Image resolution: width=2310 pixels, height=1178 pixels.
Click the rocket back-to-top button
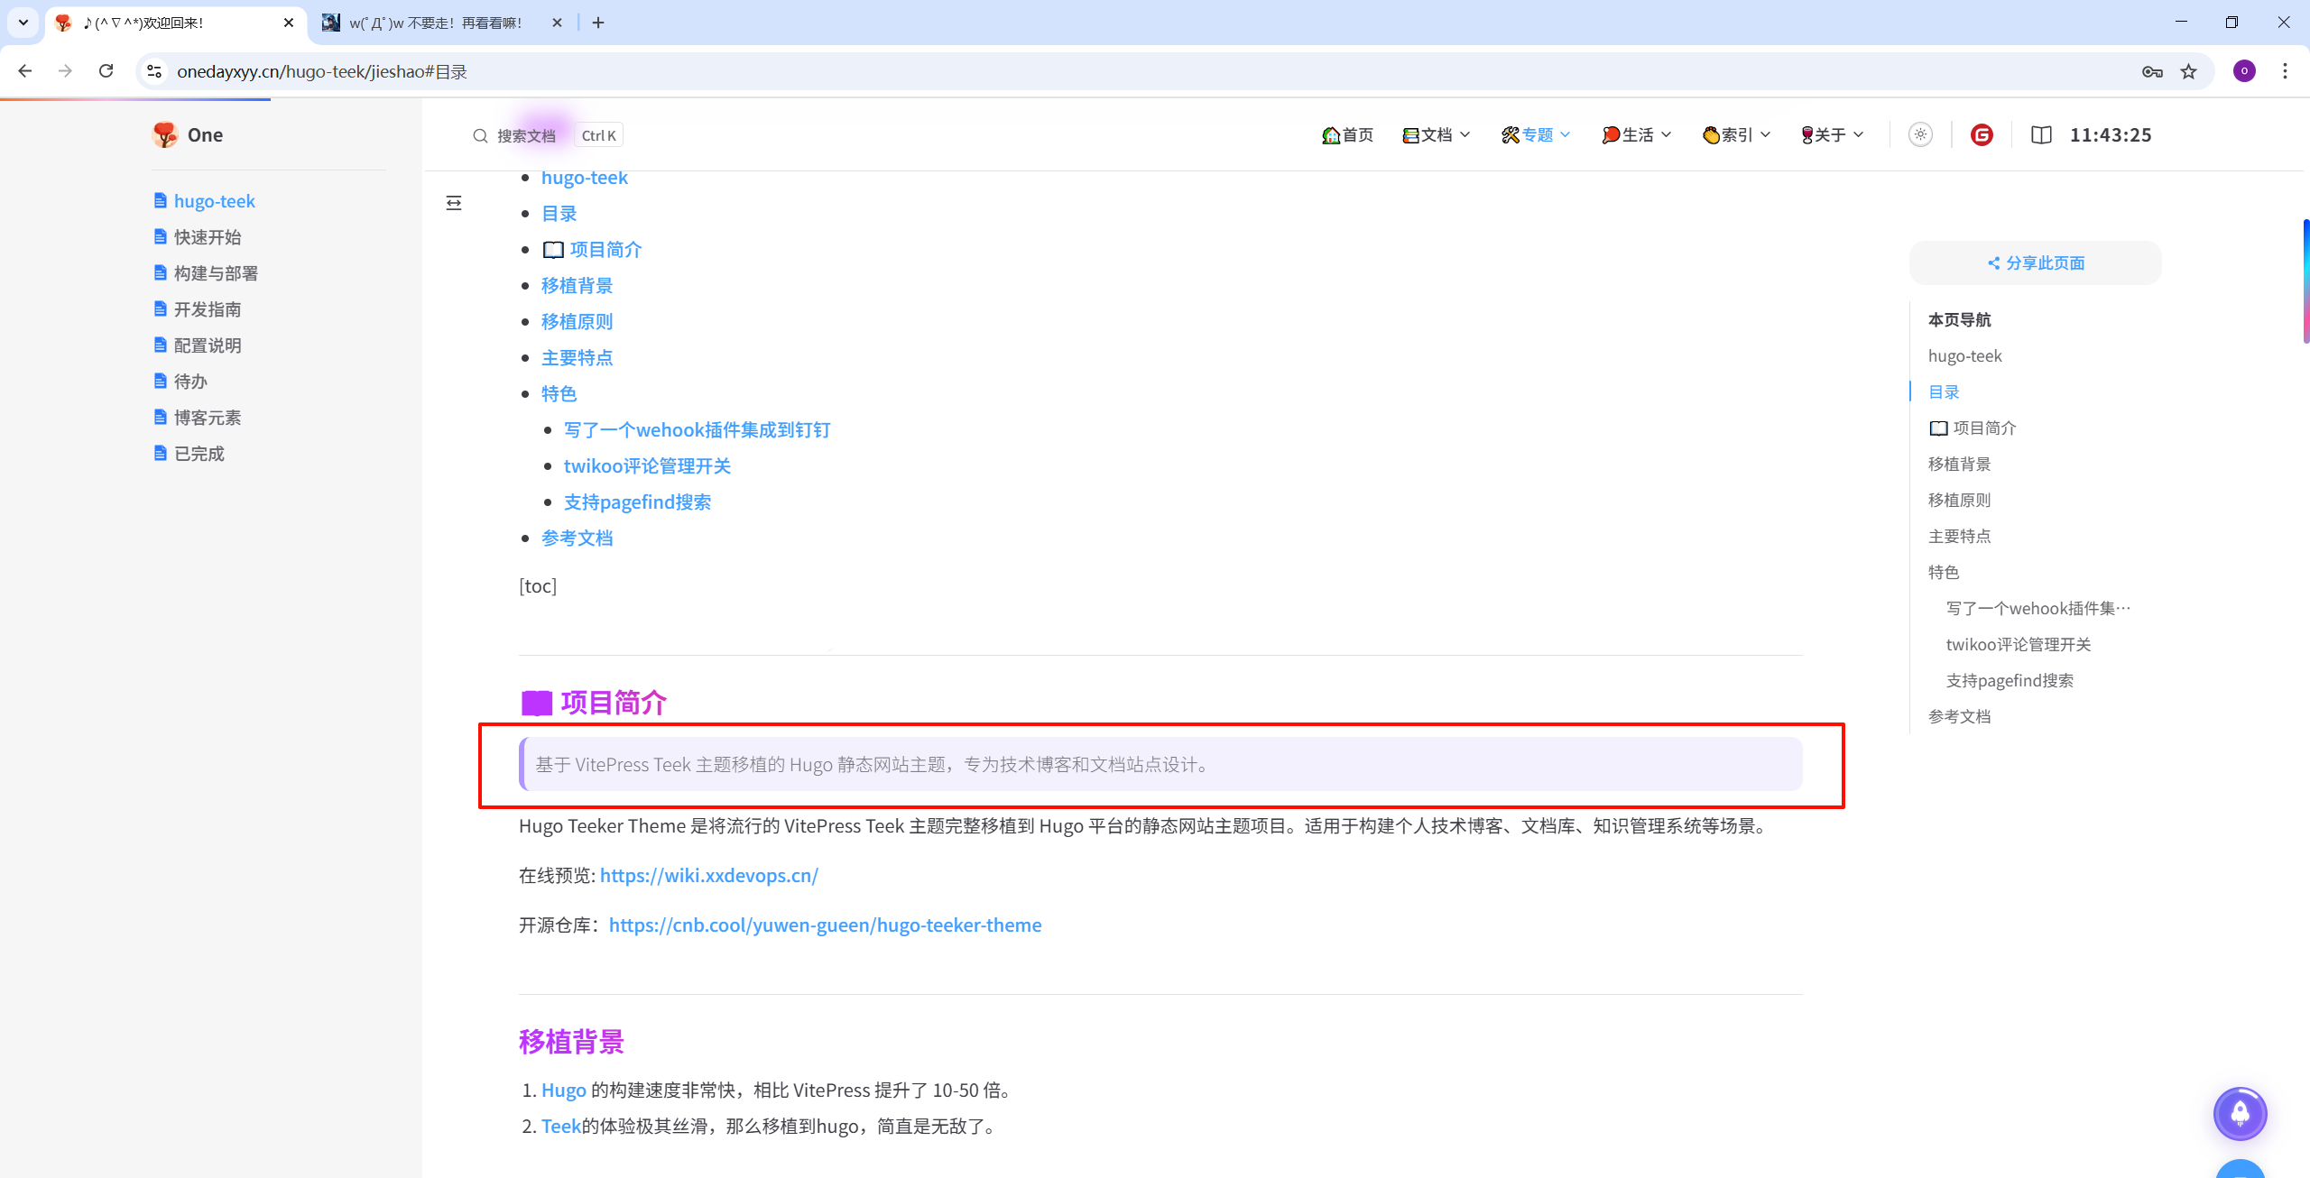[2240, 1113]
